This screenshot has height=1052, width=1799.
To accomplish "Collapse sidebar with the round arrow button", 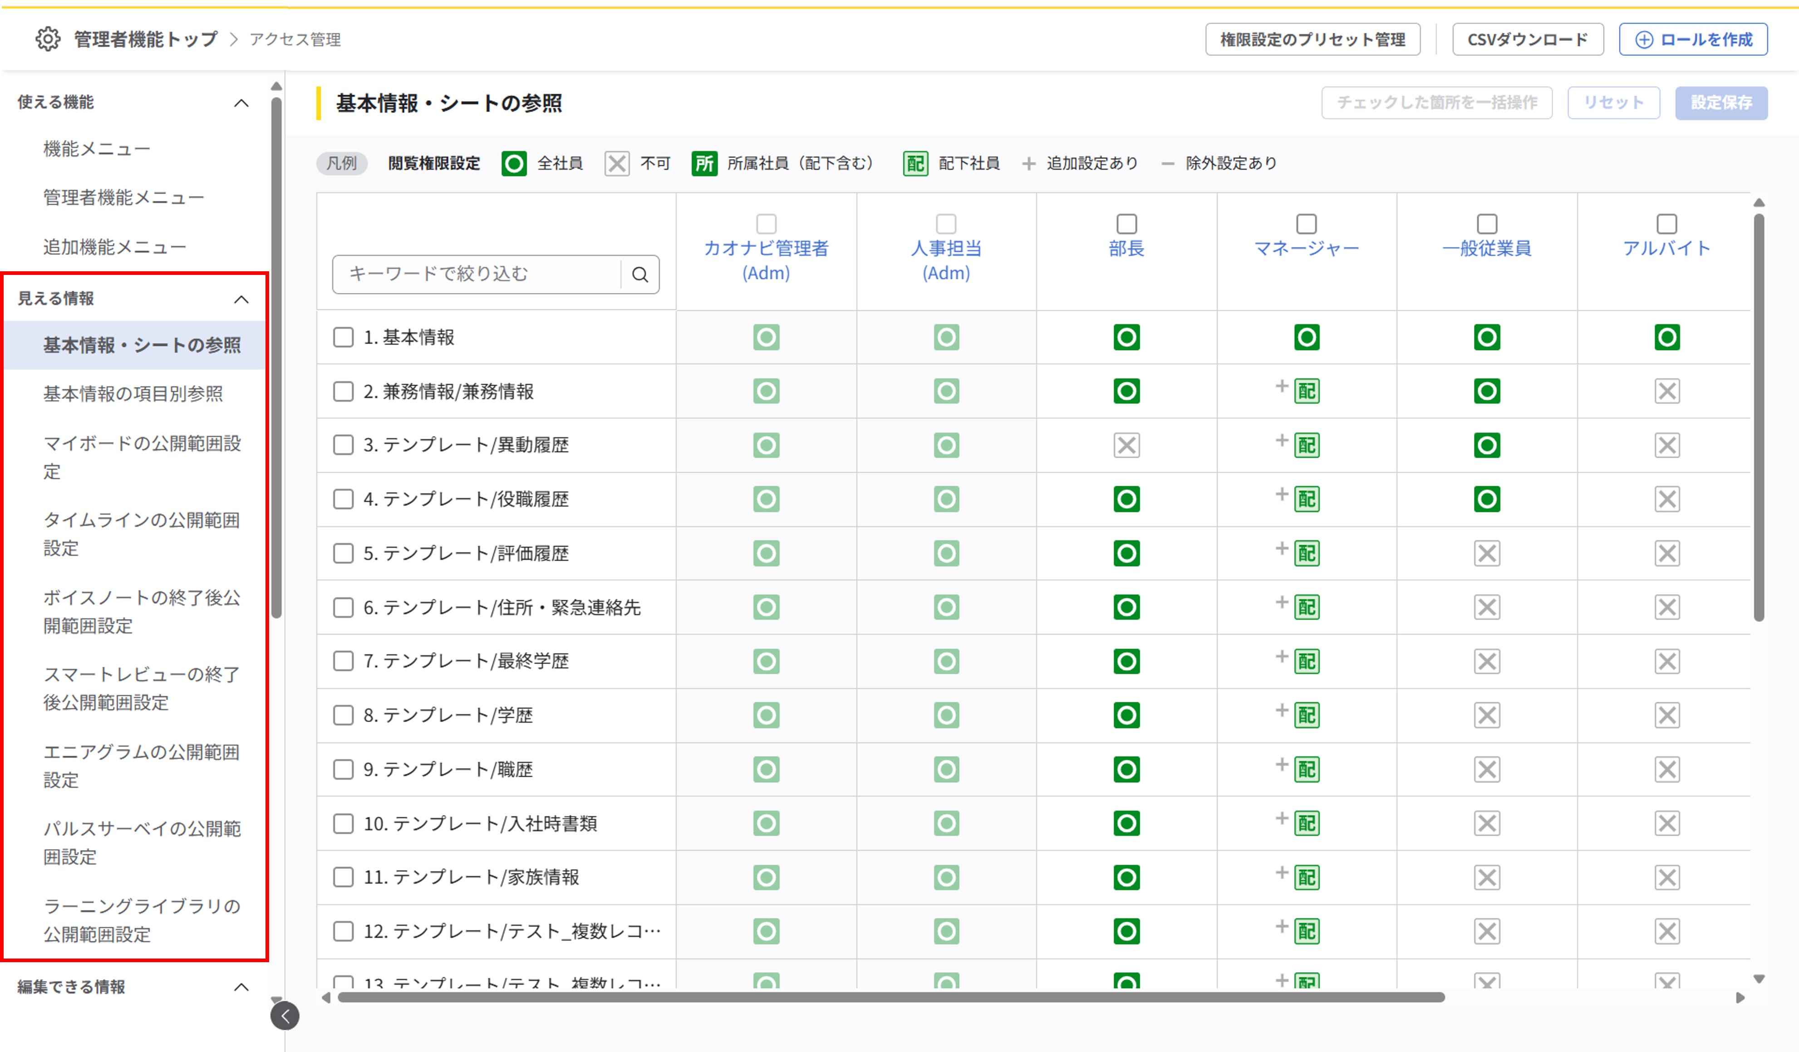I will [285, 1016].
